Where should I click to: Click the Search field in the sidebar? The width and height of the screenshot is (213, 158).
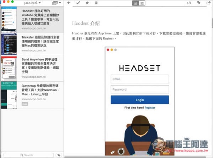tap(28, 155)
